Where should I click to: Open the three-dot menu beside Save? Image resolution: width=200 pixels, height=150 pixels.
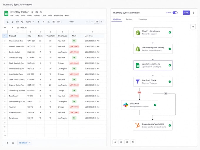click(x=193, y=13)
